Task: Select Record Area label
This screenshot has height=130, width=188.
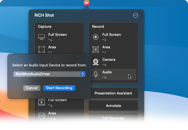Action: point(106,47)
